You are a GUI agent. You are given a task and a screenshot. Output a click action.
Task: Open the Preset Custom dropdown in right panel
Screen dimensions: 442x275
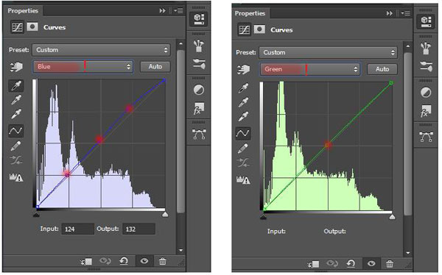tap(328, 53)
